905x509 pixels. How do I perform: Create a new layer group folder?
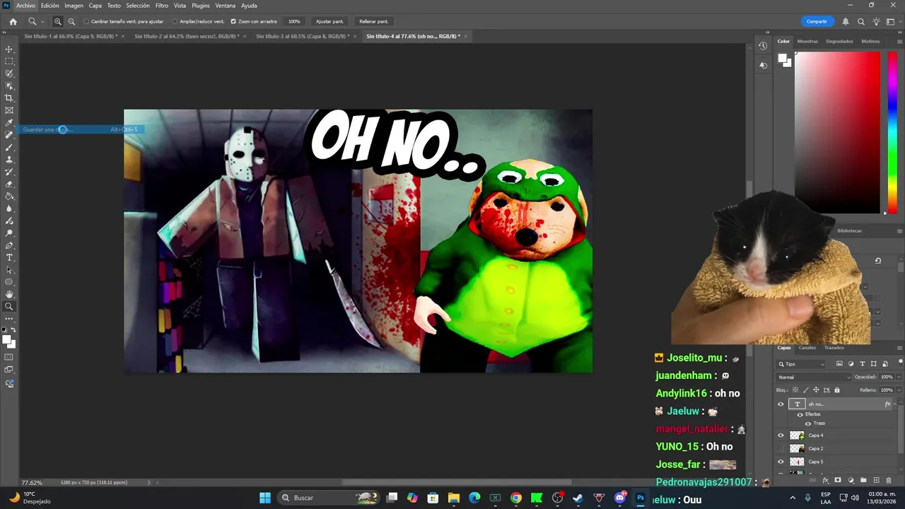point(863,480)
